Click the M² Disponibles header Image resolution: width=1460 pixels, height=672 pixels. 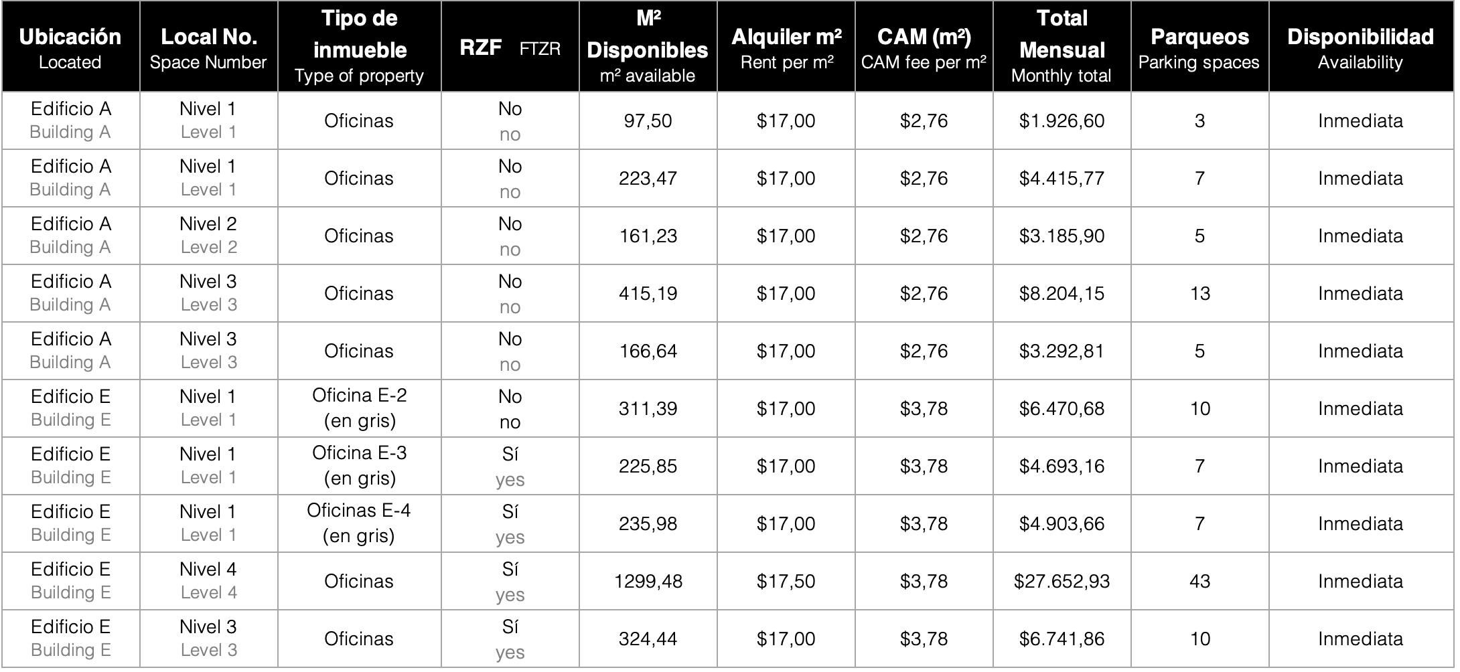click(x=648, y=47)
